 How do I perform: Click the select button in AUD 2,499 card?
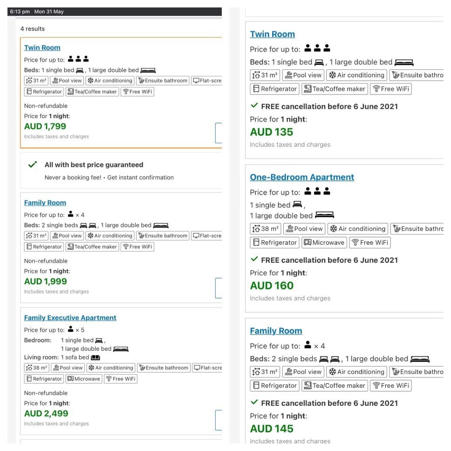[219, 420]
